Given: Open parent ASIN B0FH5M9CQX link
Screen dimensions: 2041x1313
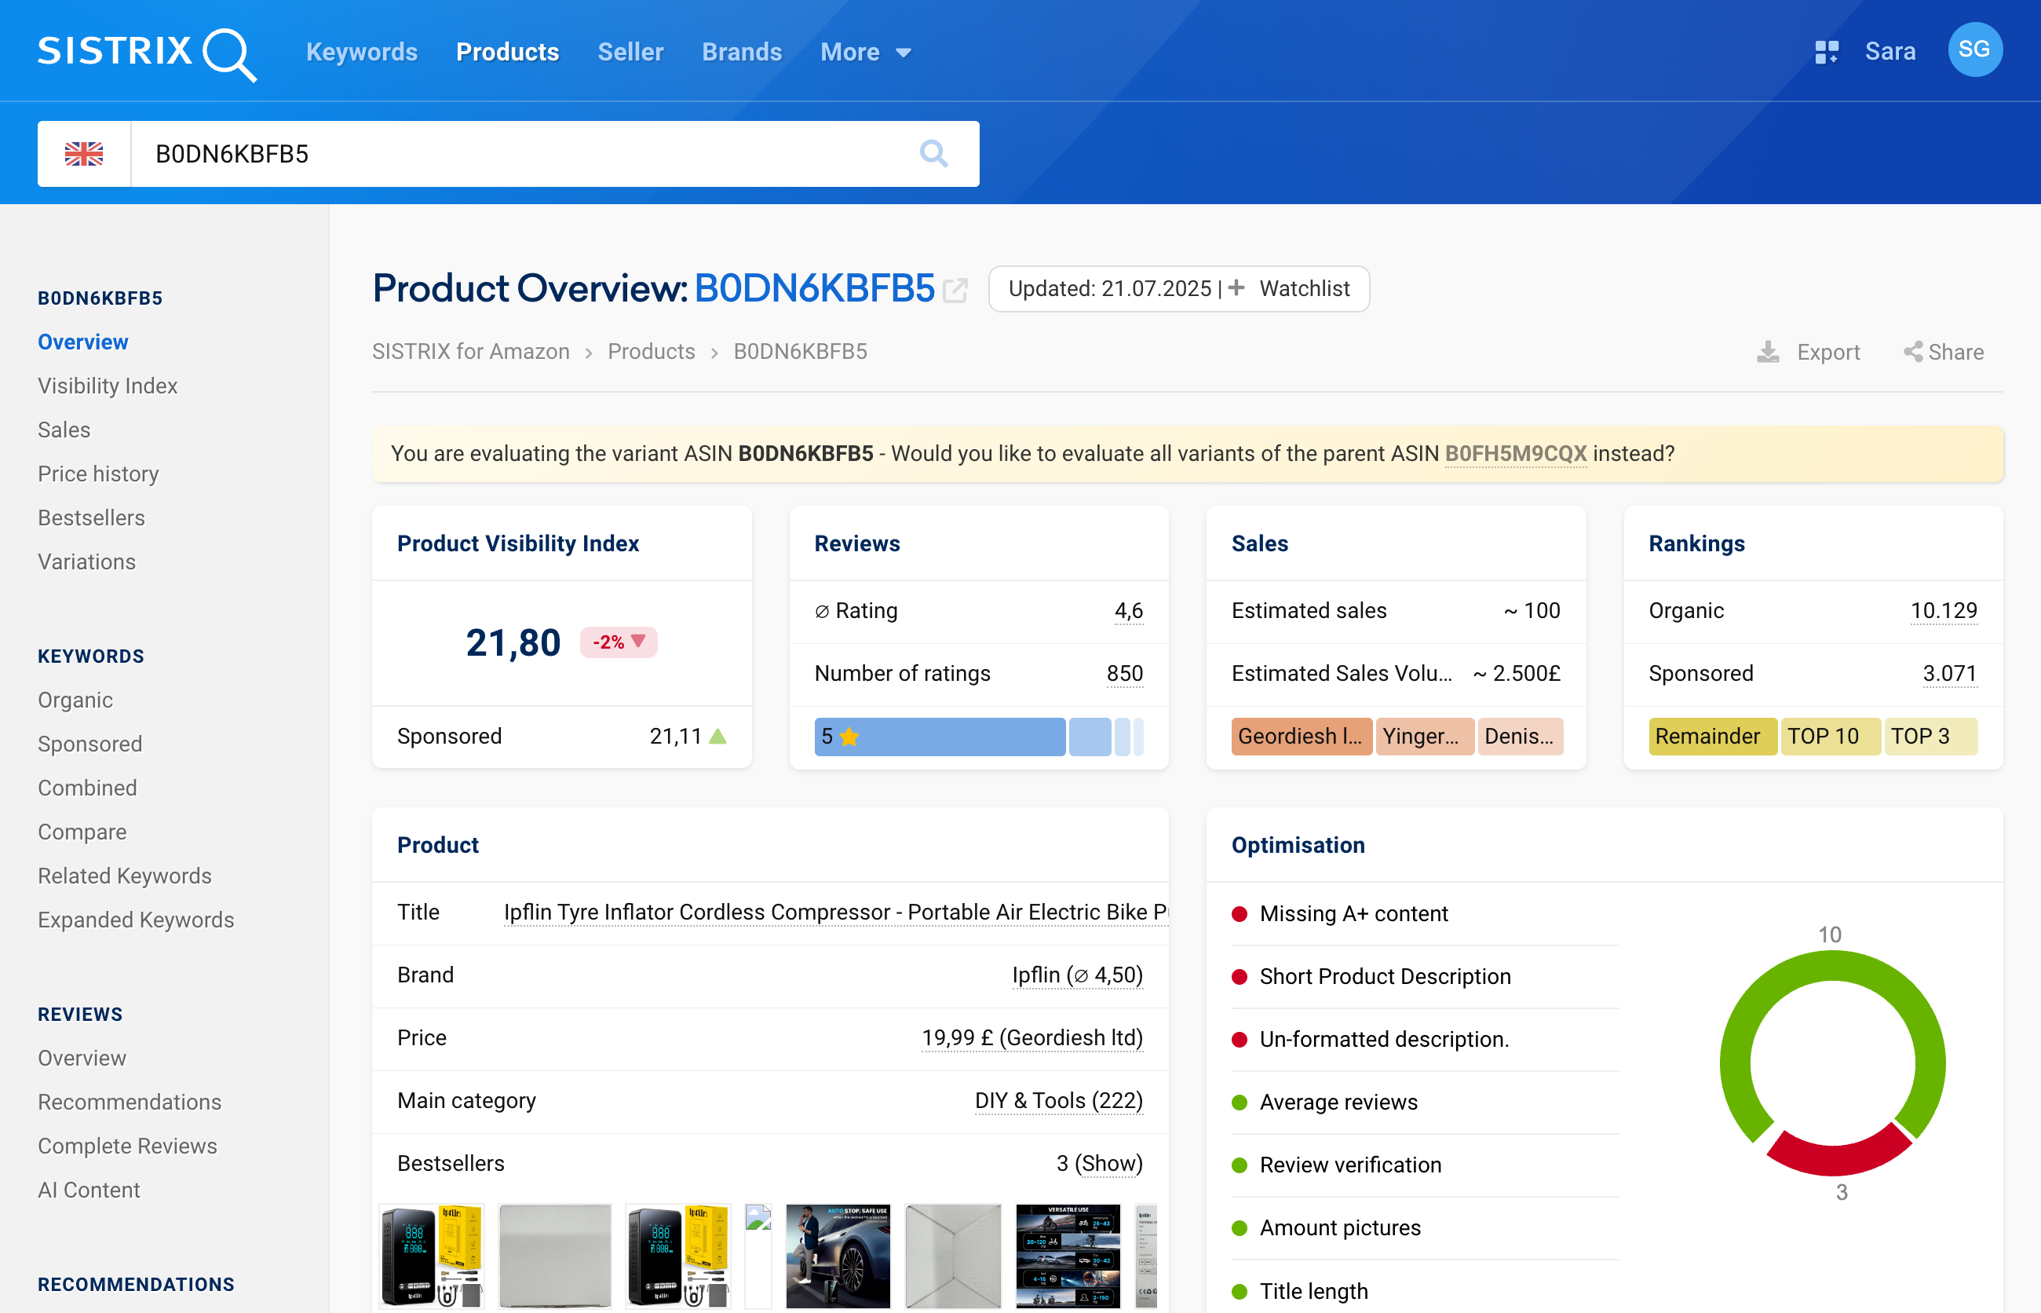Looking at the screenshot, I should pos(1515,454).
